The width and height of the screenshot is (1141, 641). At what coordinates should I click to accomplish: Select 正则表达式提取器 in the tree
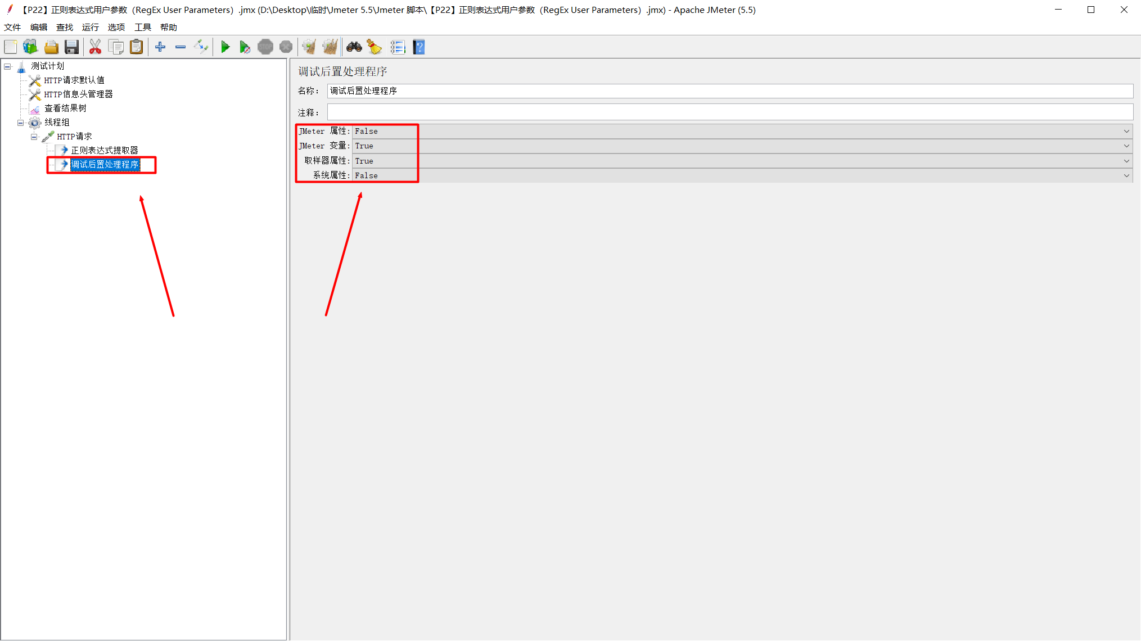(105, 151)
